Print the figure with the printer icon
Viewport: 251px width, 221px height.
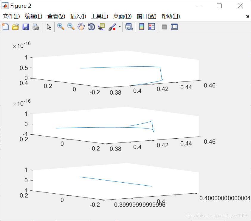point(36,27)
